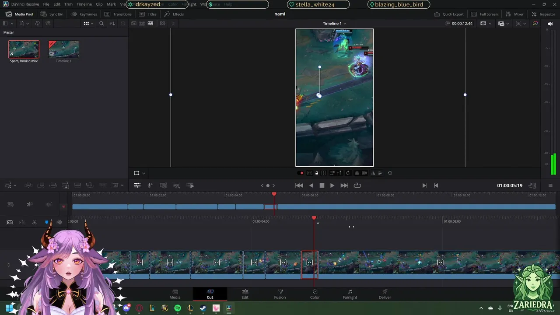Click the reset transform icon under viewer
The image size is (560, 315).
pyautogui.click(x=390, y=173)
